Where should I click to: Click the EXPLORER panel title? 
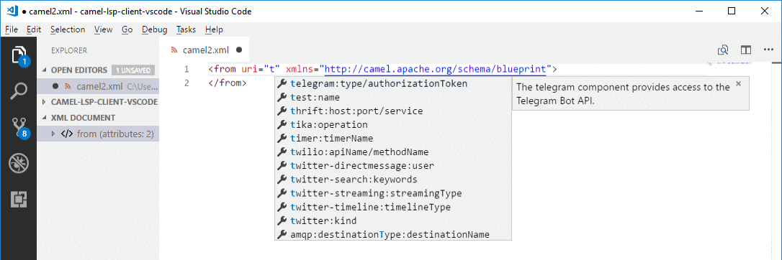[x=69, y=50]
